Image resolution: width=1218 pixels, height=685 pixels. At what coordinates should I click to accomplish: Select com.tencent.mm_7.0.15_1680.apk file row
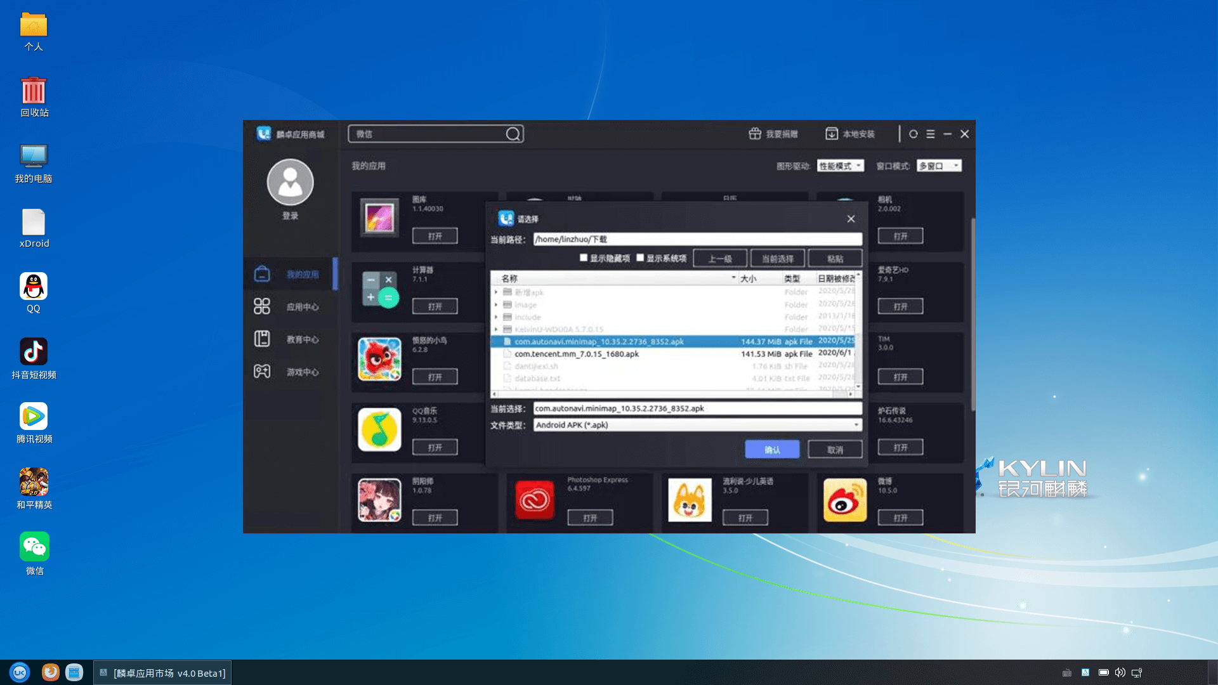(673, 354)
